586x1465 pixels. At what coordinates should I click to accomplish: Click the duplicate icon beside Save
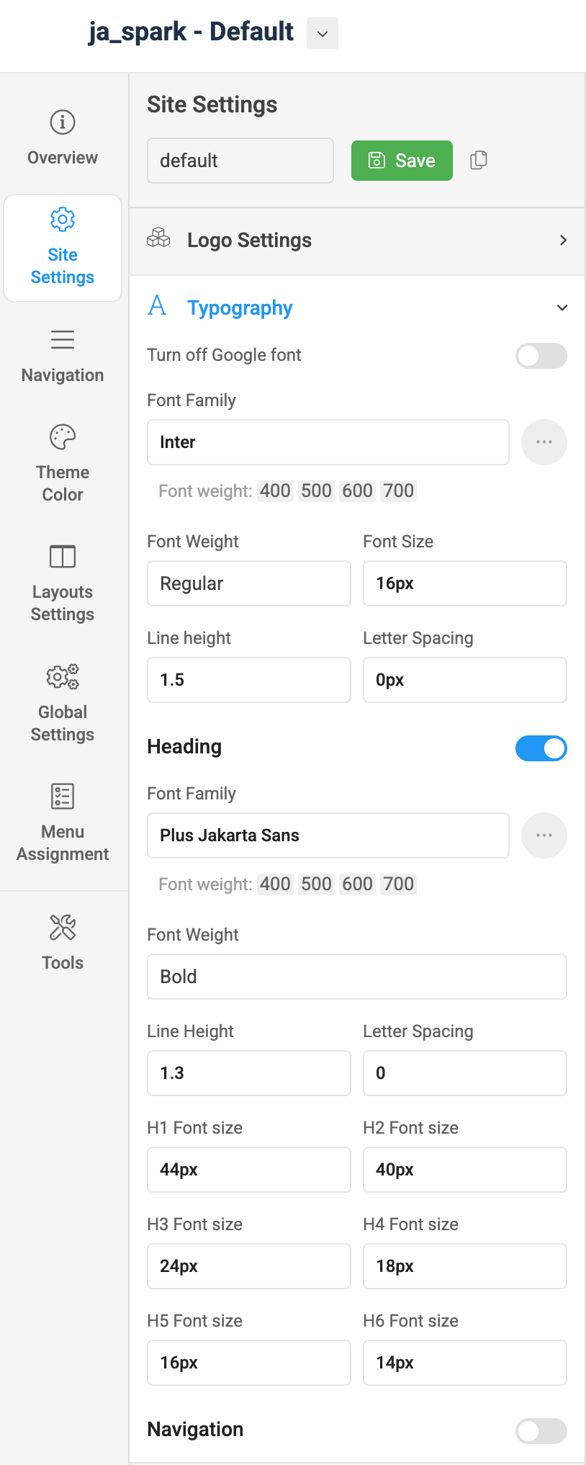(x=478, y=161)
